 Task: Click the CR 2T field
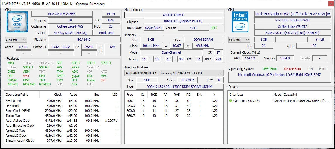218,52
